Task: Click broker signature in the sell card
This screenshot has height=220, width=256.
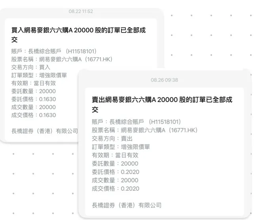Action: click(127, 205)
